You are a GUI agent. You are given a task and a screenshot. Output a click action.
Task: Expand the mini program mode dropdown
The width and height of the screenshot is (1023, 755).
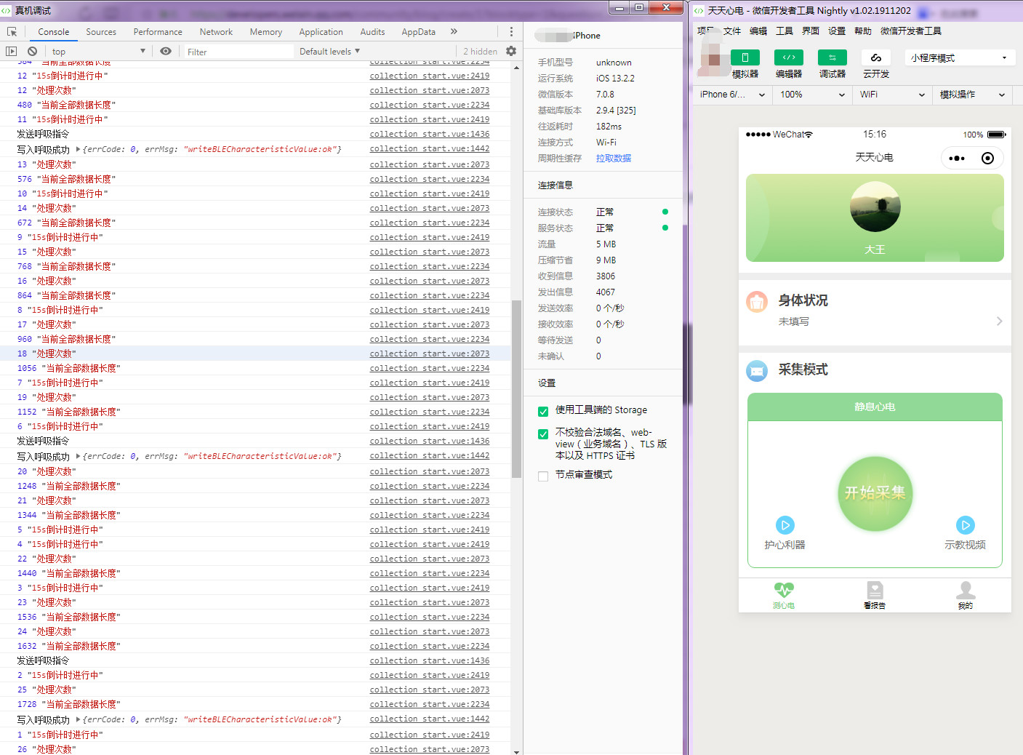pos(959,58)
